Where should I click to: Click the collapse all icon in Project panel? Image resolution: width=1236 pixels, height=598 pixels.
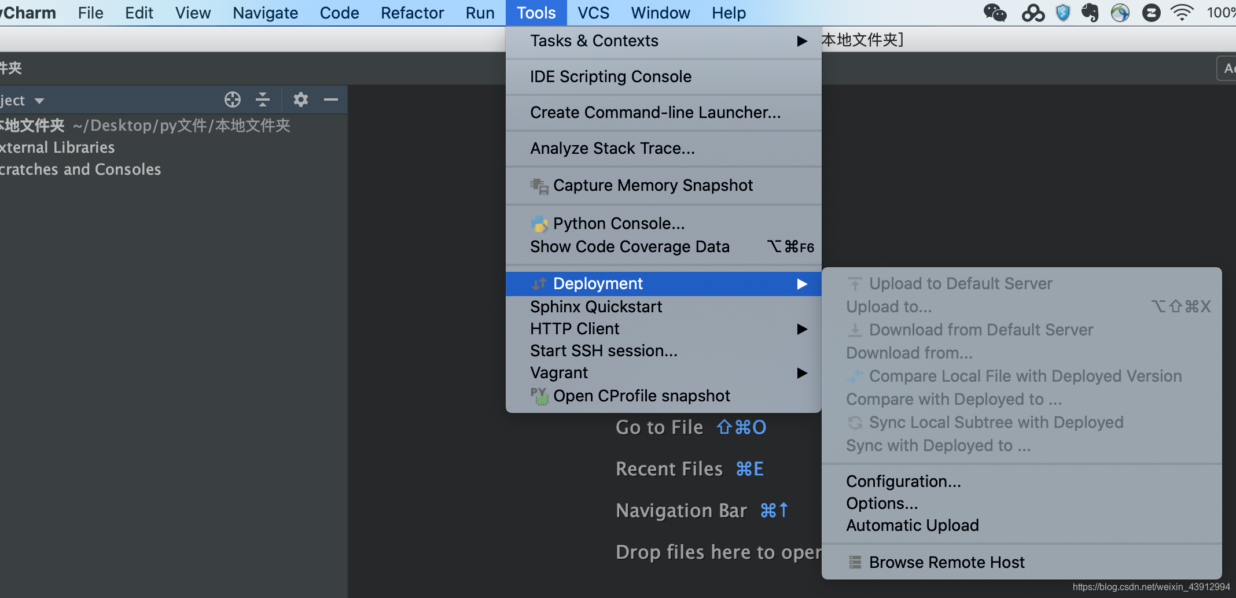pos(263,99)
